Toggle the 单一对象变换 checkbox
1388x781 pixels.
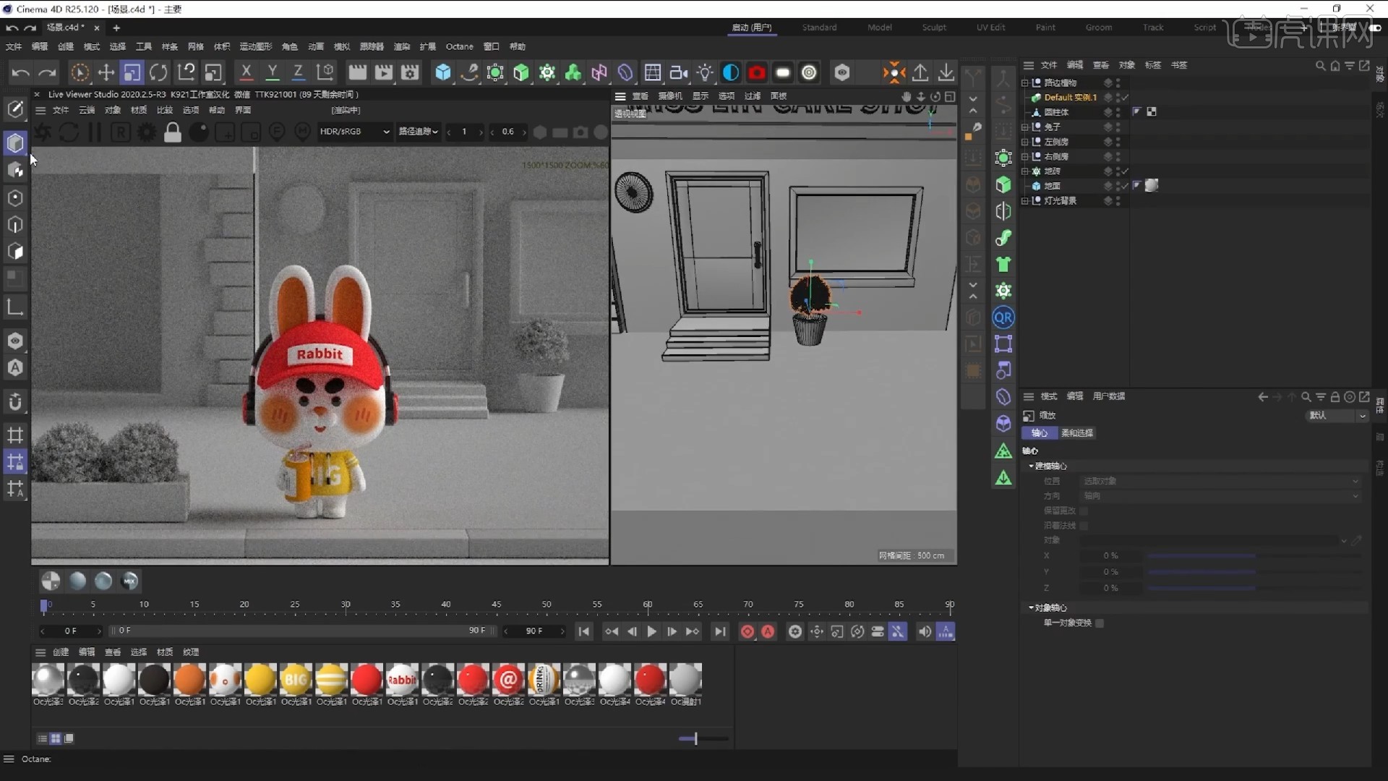click(1100, 623)
